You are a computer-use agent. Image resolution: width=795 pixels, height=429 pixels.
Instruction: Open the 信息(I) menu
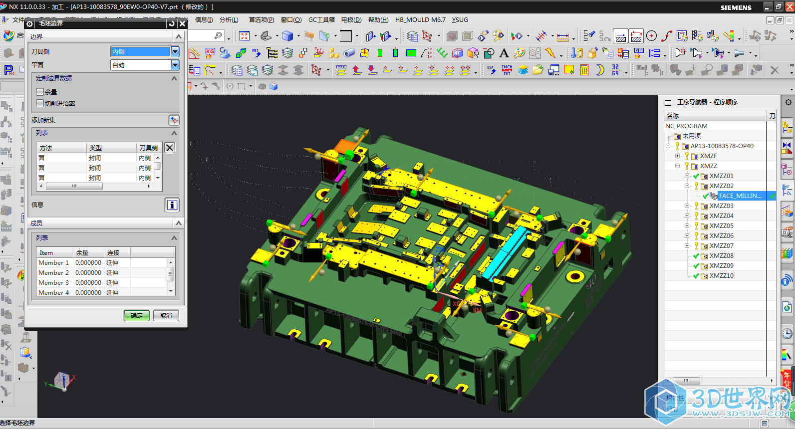click(x=204, y=20)
